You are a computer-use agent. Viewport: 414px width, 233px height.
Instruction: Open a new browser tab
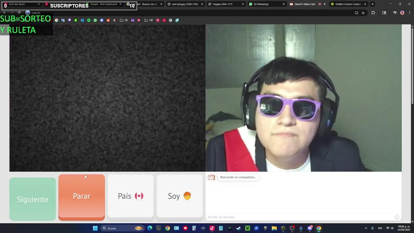coord(373,4)
